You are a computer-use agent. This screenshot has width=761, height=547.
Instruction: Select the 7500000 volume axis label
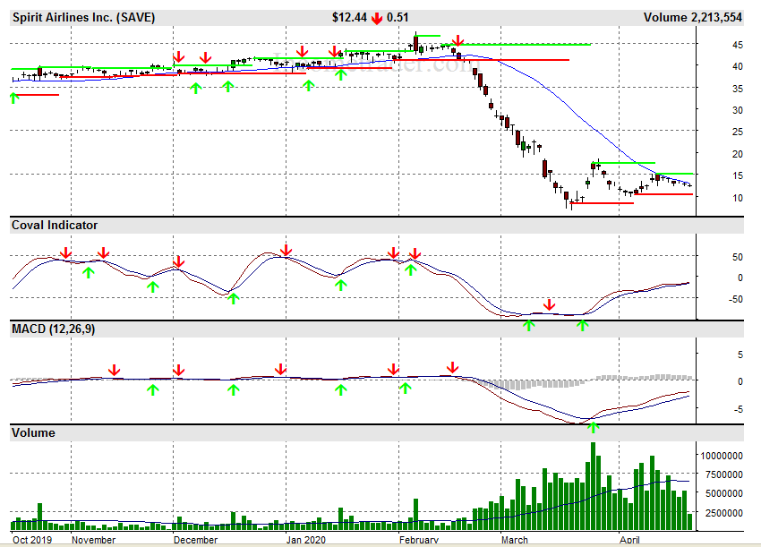click(x=723, y=474)
